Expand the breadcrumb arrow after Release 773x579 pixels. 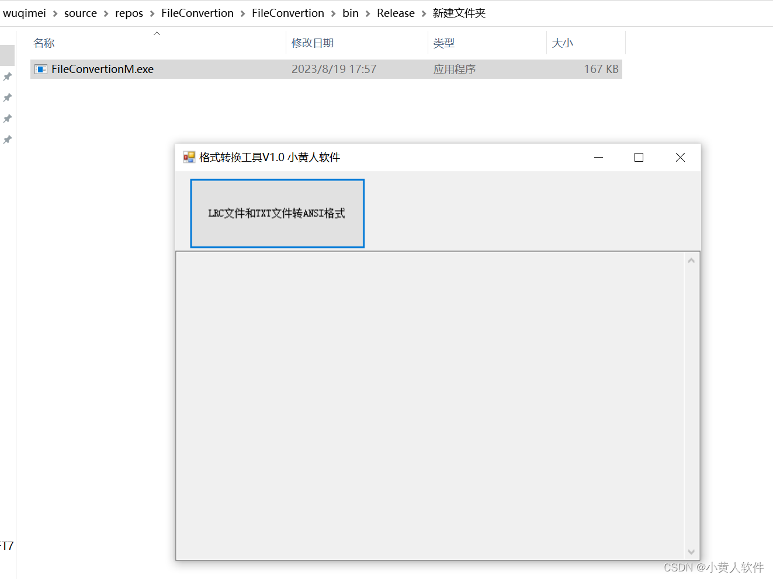tap(424, 13)
